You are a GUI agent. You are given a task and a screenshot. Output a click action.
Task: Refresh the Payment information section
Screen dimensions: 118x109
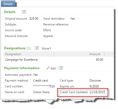pyautogui.click(x=61, y=68)
